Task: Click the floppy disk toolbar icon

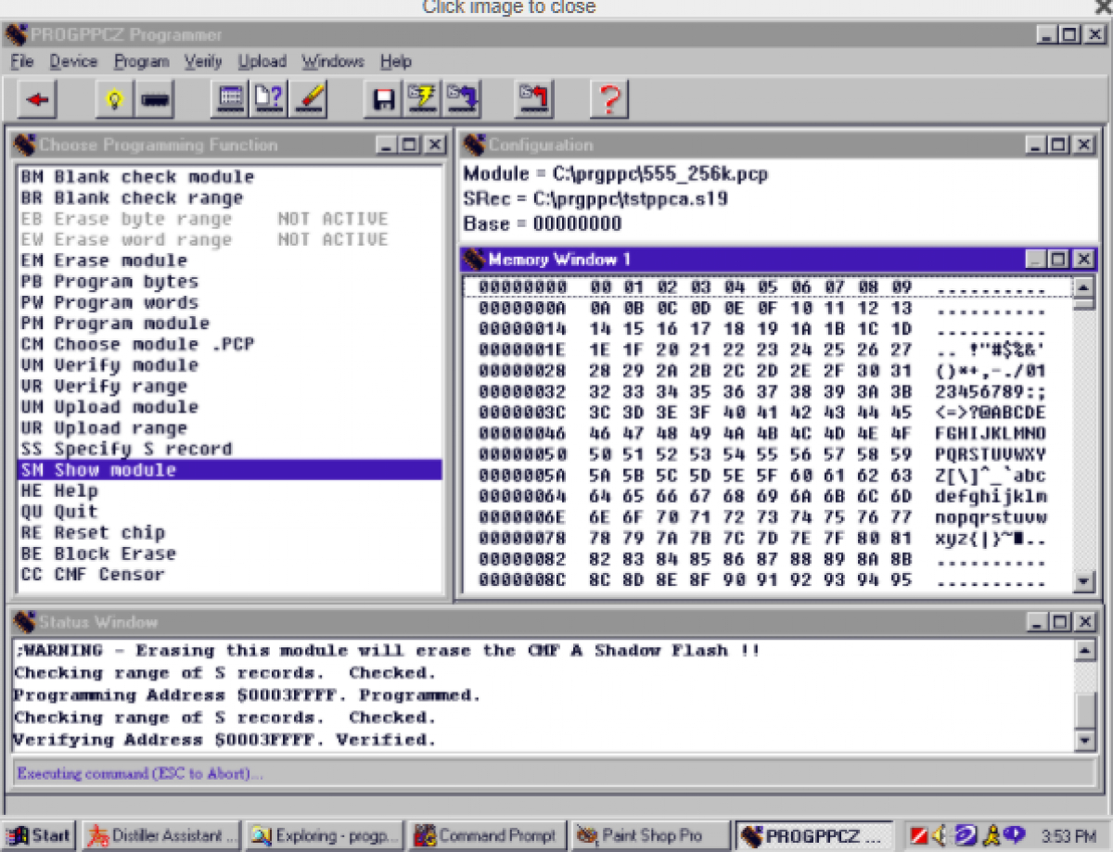Action: coord(381,99)
